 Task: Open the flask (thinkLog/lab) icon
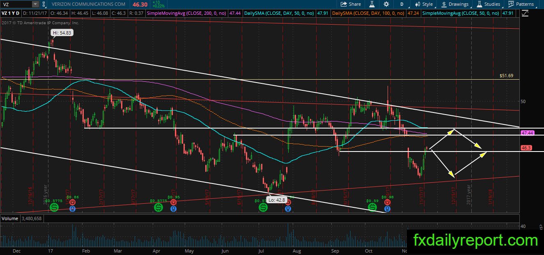[372, 4]
